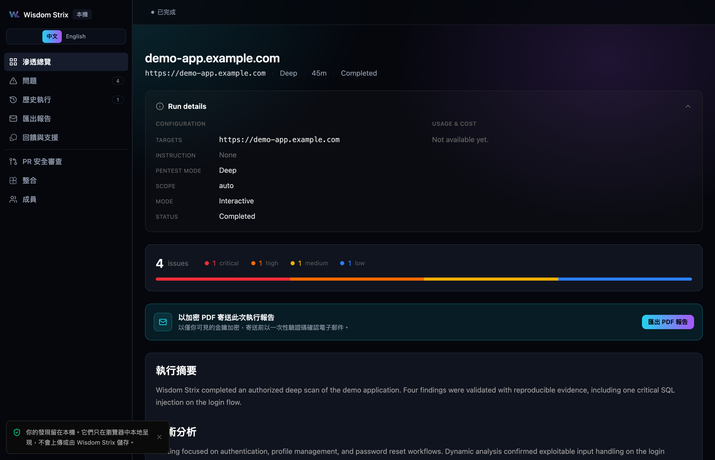Click the PR 安全審查 pull request icon
The width and height of the screenshot is (715, 460).
coord(13,162)
